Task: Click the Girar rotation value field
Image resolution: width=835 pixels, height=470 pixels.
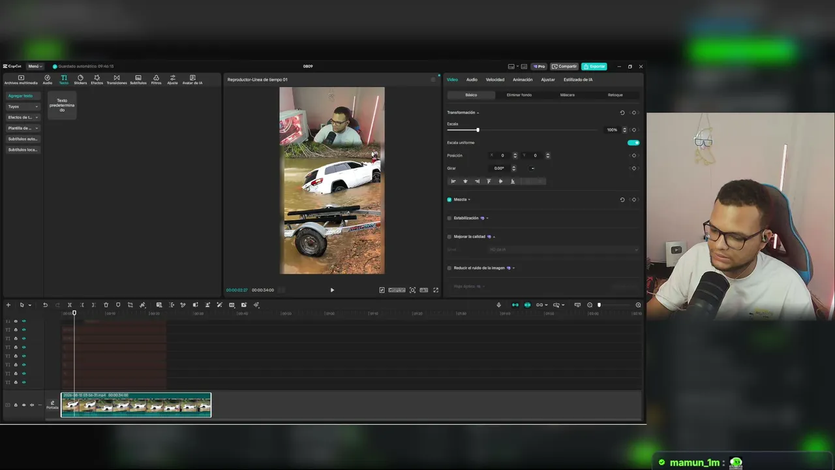Action: pyautogui.click(x=500, y=168)
